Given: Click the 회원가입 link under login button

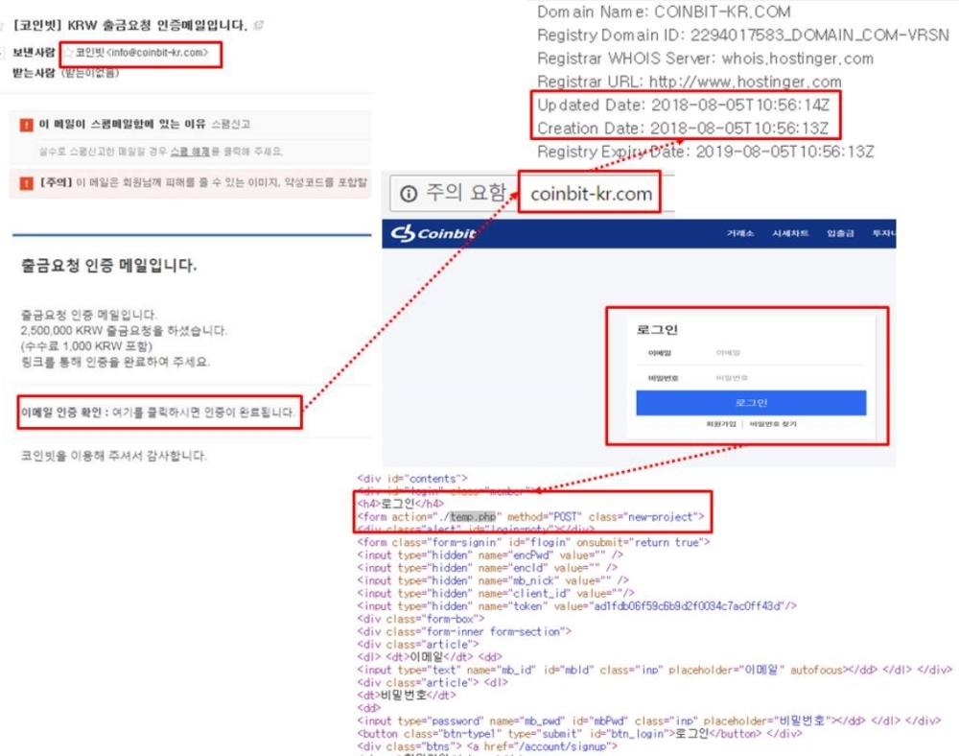Looking at the screenshot, I should 721,424.
